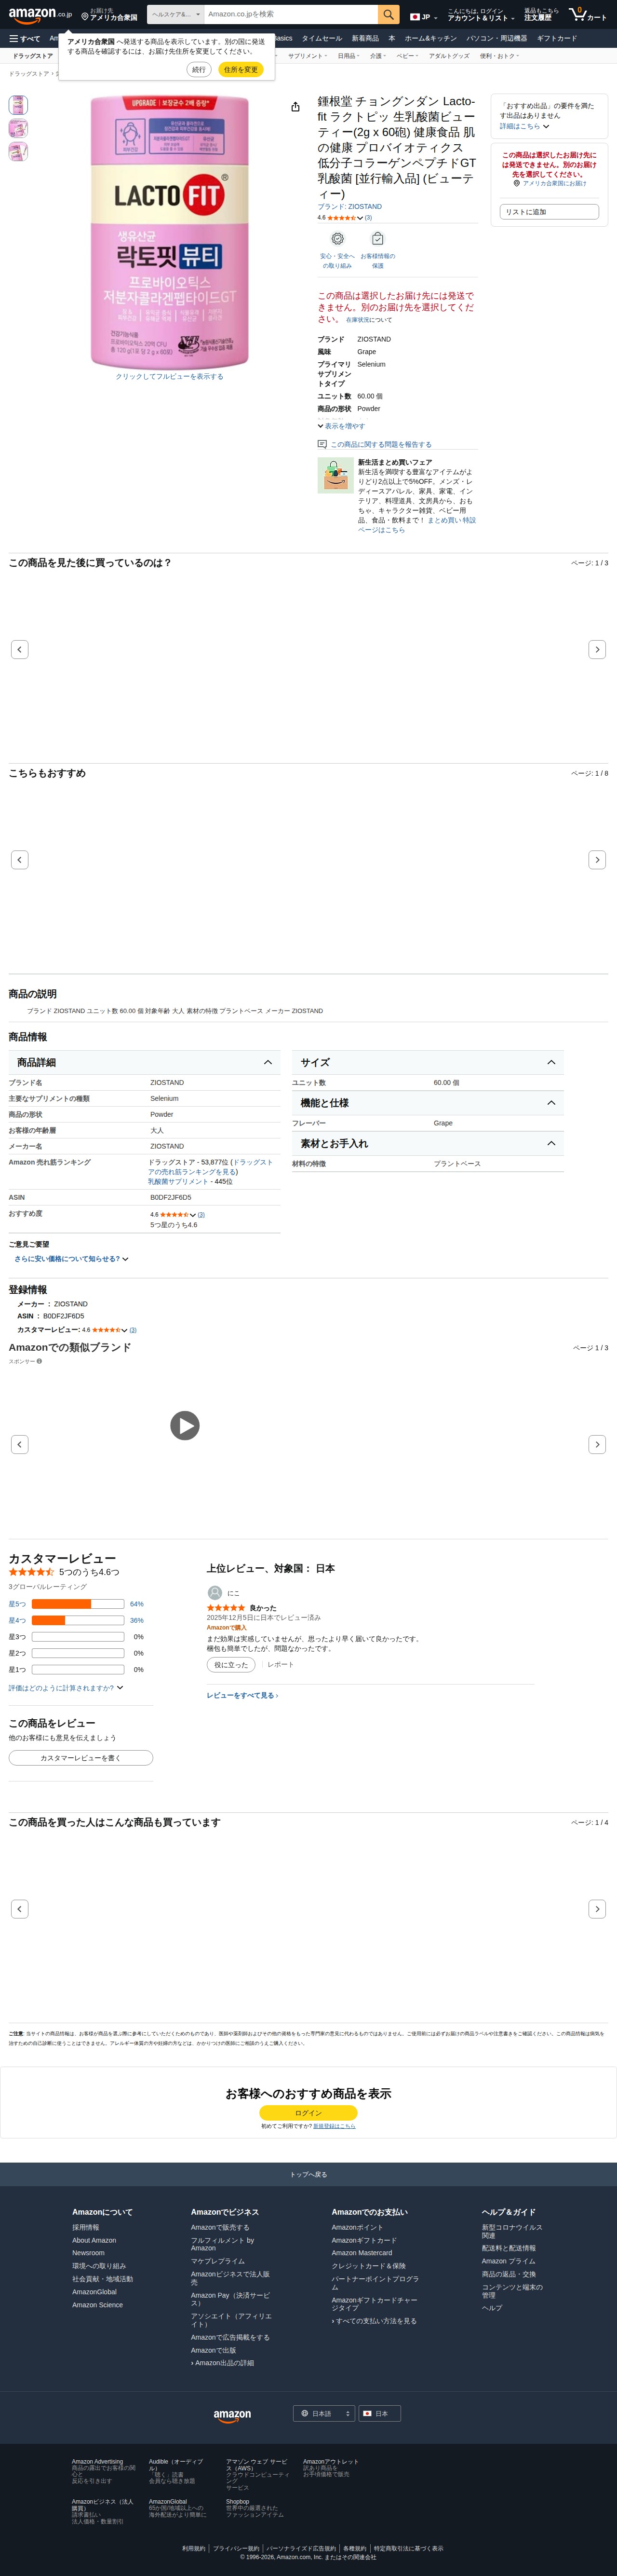Click the リストに追加 button
The height and width of the screenshot is (2576, 617).
(x=549, y=212)
